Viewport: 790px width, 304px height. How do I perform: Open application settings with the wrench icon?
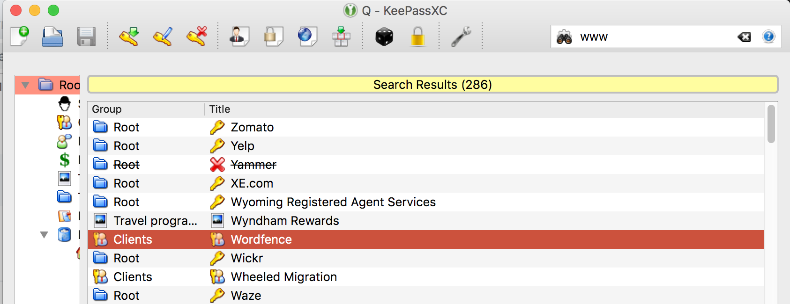(461, 36)
